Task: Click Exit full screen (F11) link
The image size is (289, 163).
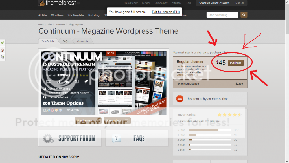Action: pos(166,12)
